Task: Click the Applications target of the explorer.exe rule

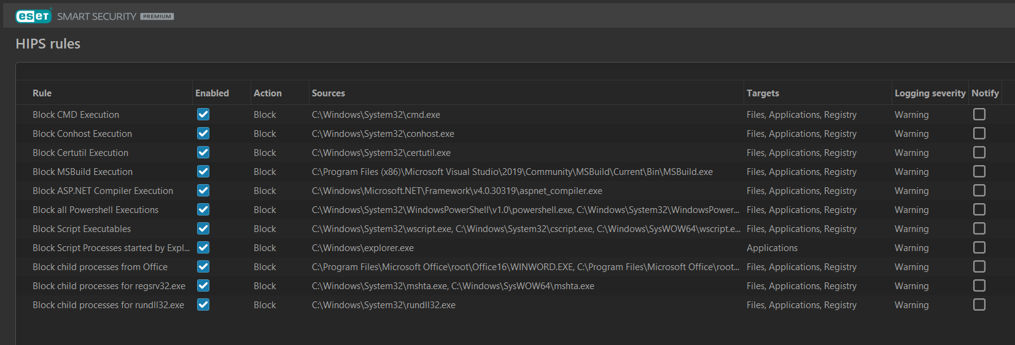Action: coord(772,248)
